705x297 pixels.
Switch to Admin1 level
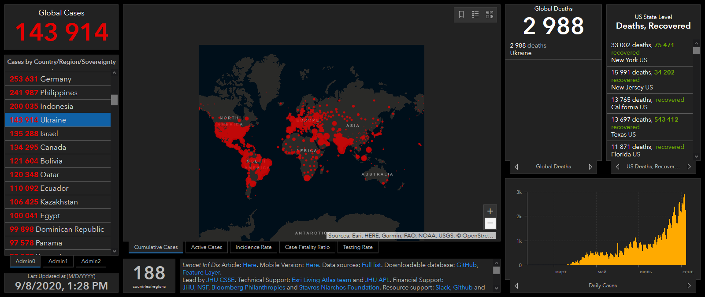point(58,261)
